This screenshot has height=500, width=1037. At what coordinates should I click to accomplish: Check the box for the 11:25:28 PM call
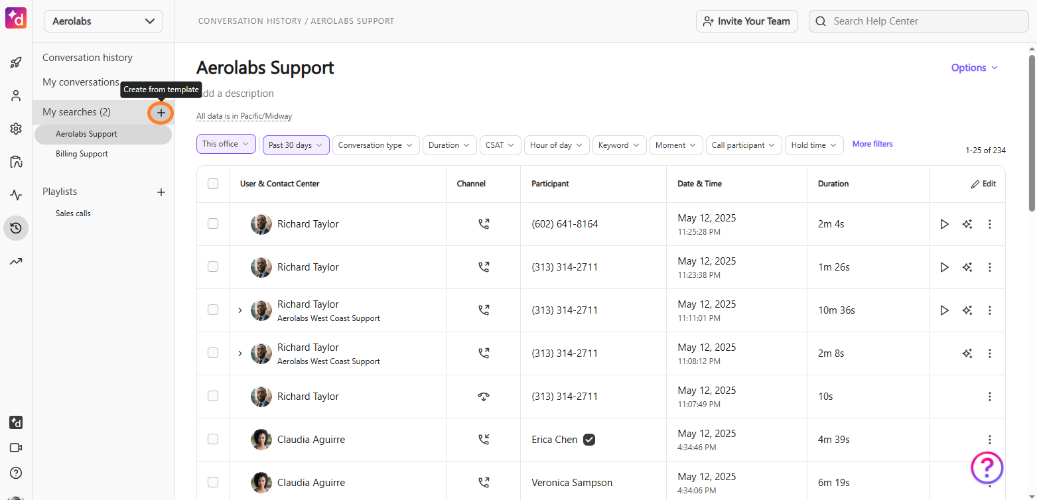click(213, 224)
